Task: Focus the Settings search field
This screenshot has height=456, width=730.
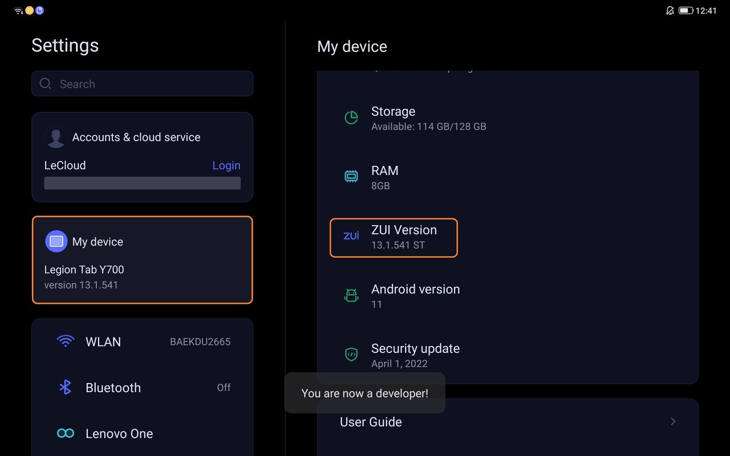Action: pyautogui.click(x=142, y=84)
